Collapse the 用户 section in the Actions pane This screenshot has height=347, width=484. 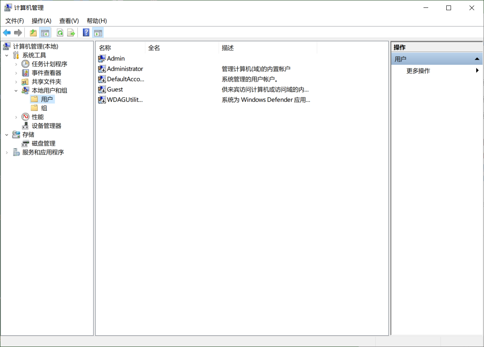[x=477, y=59]
